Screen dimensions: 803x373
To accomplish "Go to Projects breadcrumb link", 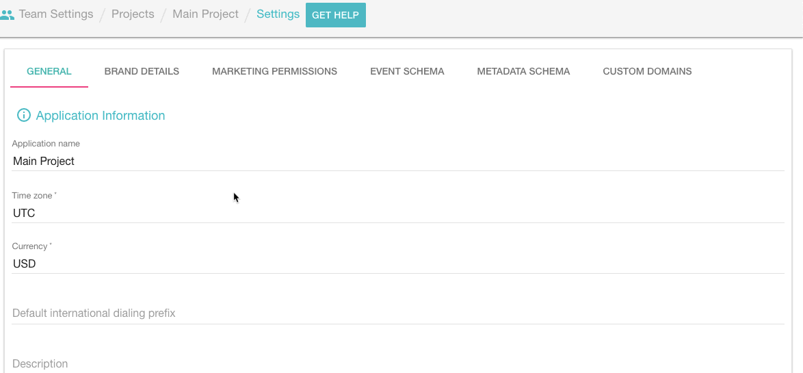I will click(x=133, y=14).
